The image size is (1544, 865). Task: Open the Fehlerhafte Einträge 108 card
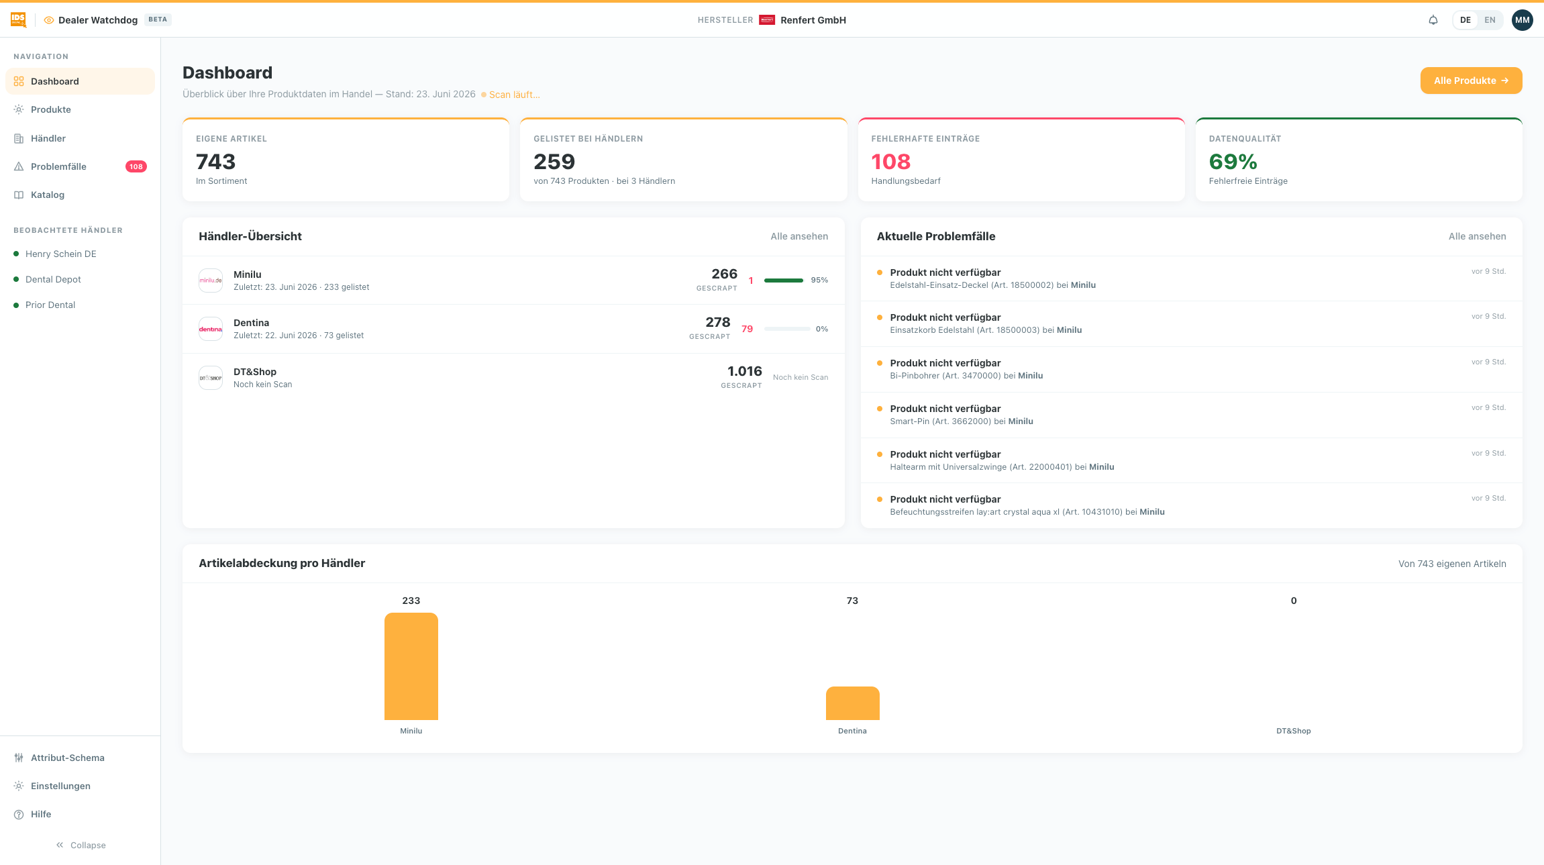1021,160
